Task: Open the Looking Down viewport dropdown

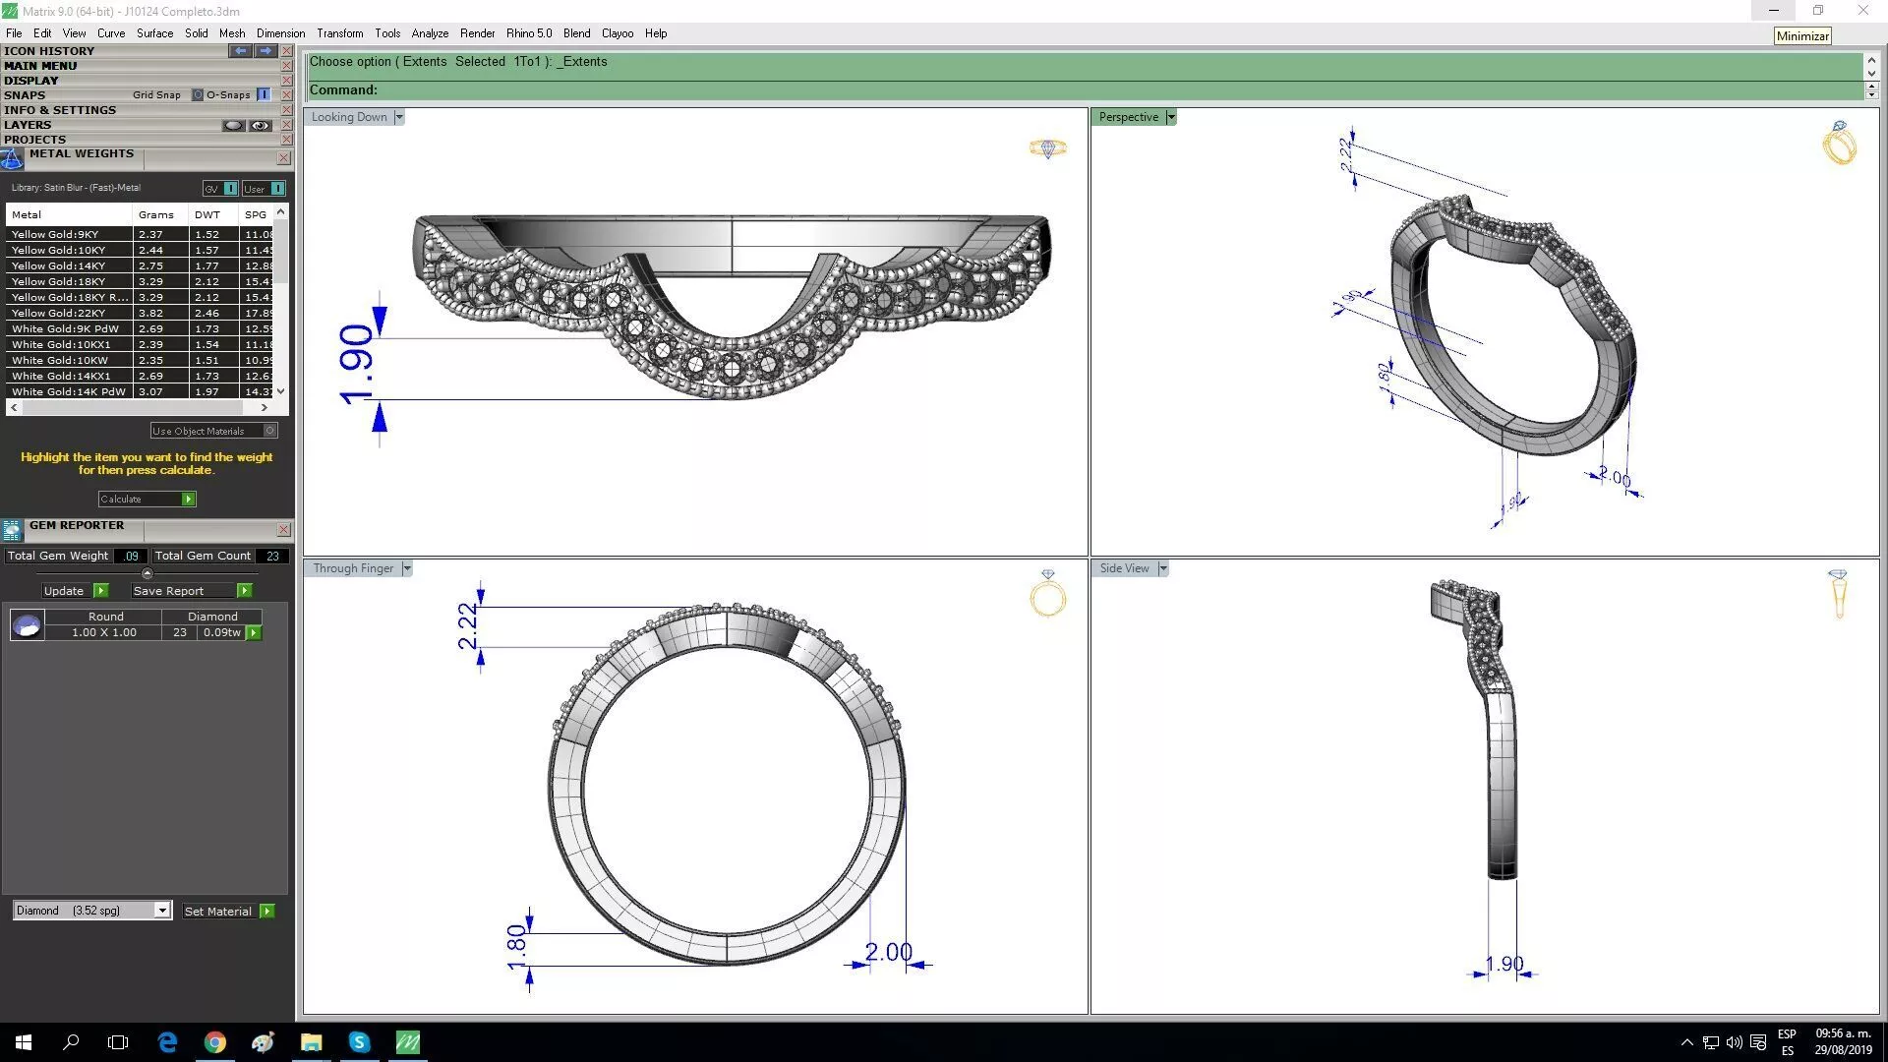Action: (x=399, y=117)
